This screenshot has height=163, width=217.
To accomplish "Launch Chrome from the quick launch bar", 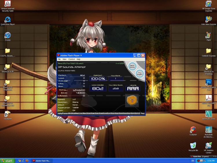I will [19, 161].
